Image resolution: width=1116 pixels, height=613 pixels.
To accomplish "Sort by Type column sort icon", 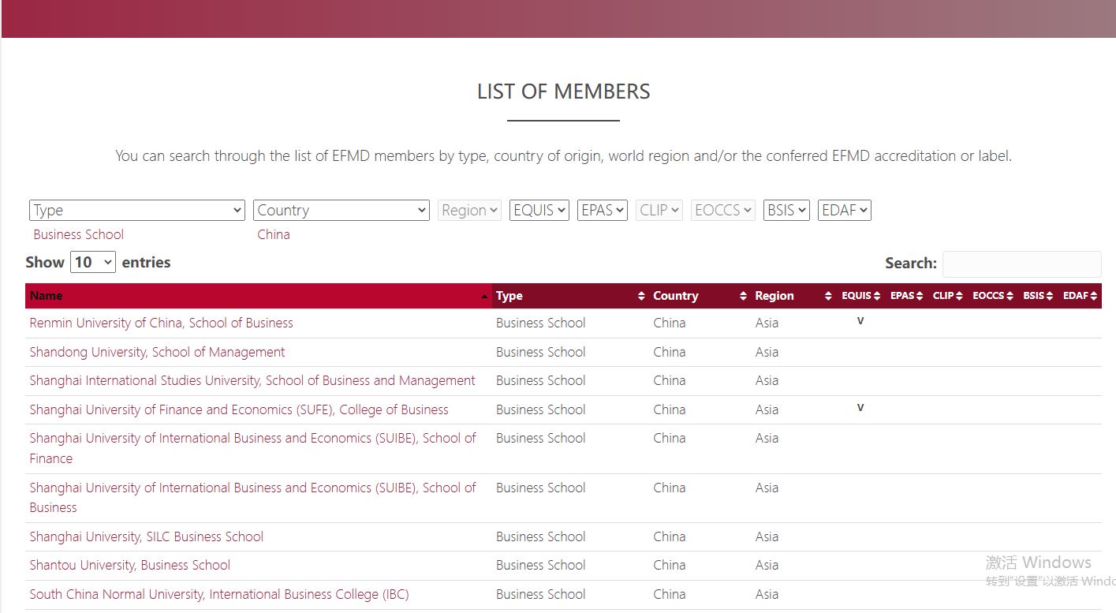I will click(x=640, y=297).
